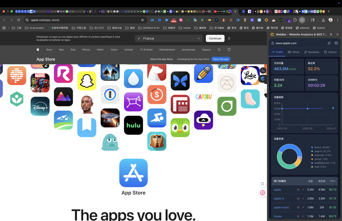Dismiss the country selection banner
Image resolution: width=342 pixels, height=221 pixels.
click(x=229, y=38)
